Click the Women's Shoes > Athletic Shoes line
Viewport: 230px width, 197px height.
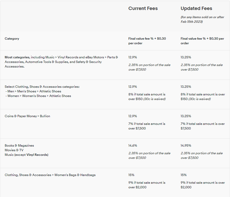(39, 96)
